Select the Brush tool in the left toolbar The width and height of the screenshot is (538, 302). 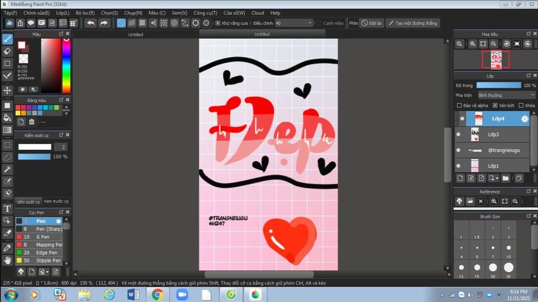tap(7, 39)
